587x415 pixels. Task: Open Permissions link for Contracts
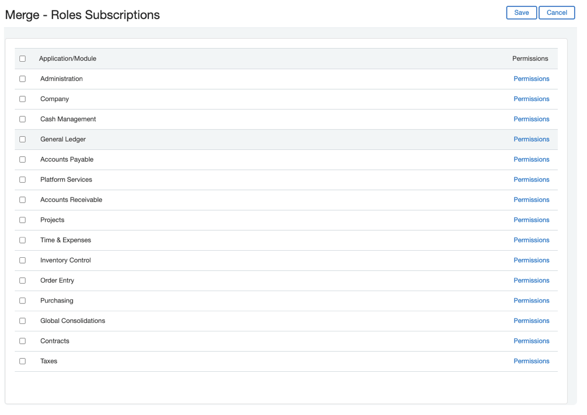tap(531, 341)
